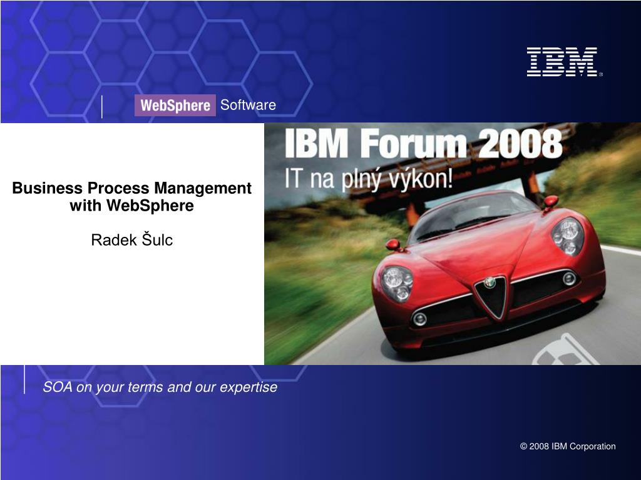This screenshot has height=480, width=641.
Task: Click SOA on your terms and our expertise
Action: coord(160,387)
